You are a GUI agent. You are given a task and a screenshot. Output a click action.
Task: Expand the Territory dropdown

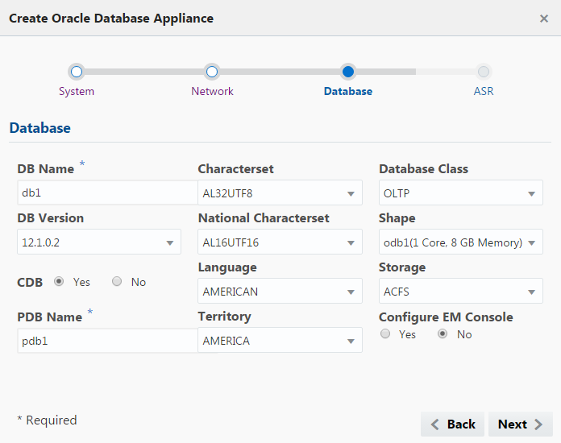click(279, 341)
